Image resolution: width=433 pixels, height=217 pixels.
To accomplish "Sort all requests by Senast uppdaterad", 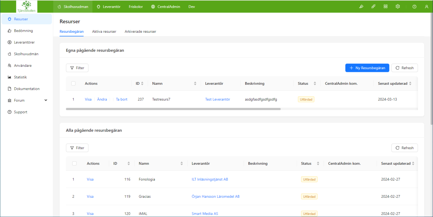I will pos(413,163).
